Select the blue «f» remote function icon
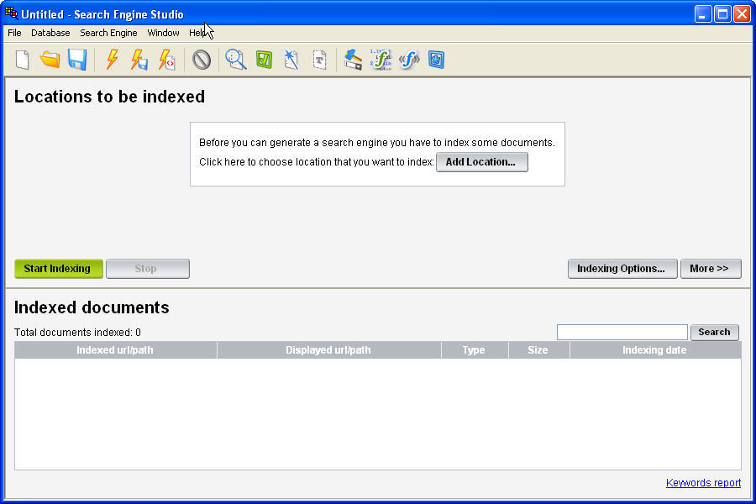 click(x=409, y=59)
